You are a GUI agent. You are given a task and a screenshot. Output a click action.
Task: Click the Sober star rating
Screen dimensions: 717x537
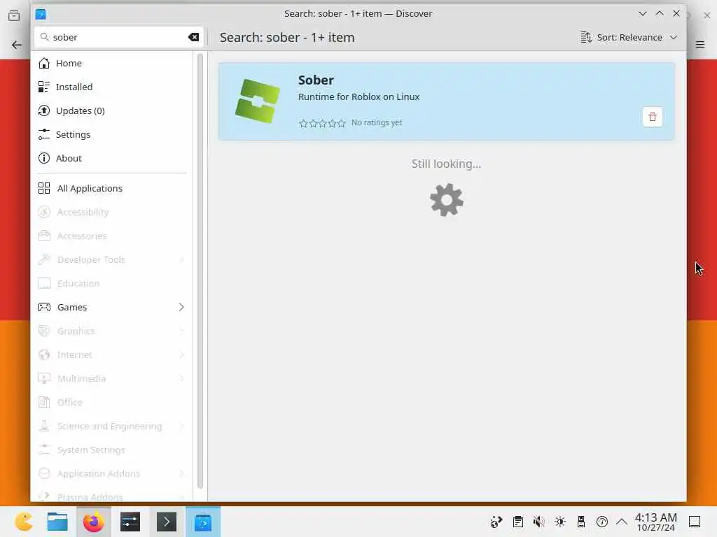322,123
